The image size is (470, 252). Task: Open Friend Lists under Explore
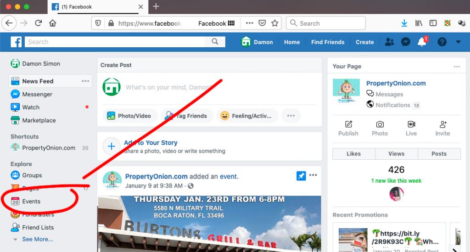[x=32, y=227]
